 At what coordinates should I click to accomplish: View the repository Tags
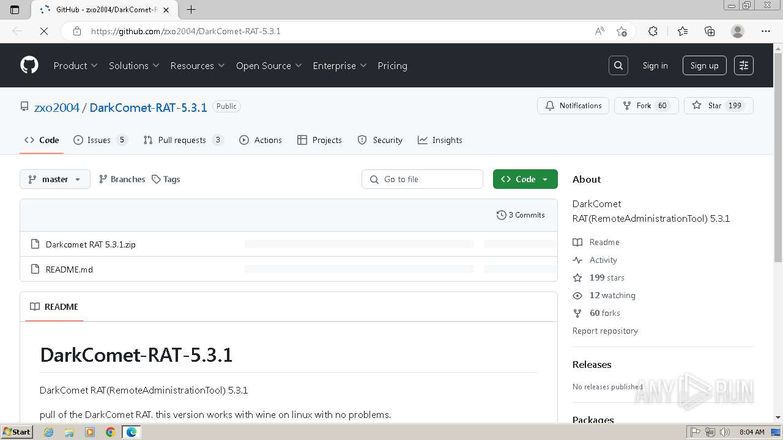click(x=166, y=179)
